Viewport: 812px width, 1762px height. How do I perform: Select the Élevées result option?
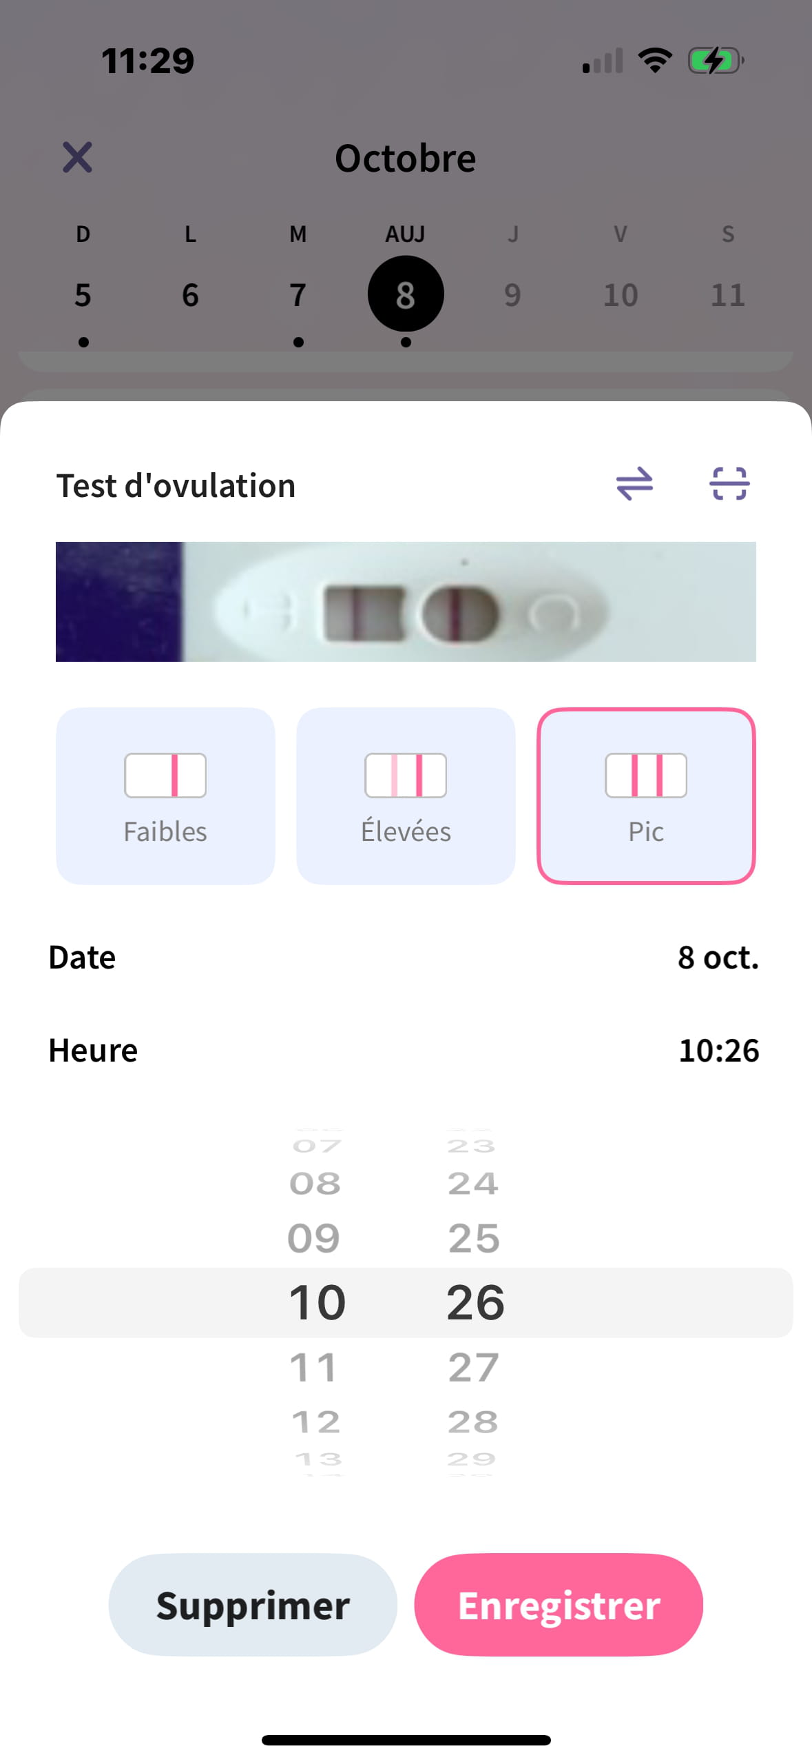pos(406,796)
